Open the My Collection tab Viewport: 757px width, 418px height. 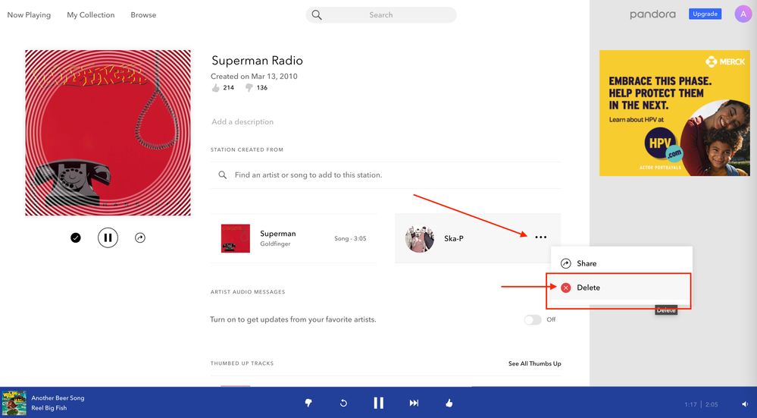[90, 14]
